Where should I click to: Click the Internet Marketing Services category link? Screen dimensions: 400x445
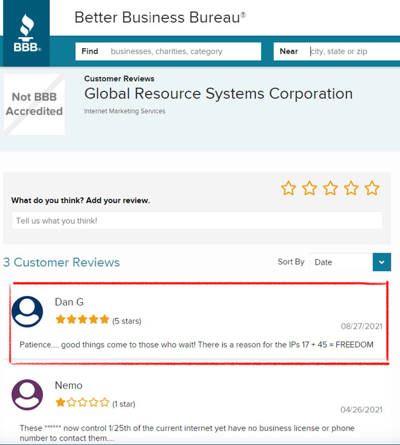(125, 111)
